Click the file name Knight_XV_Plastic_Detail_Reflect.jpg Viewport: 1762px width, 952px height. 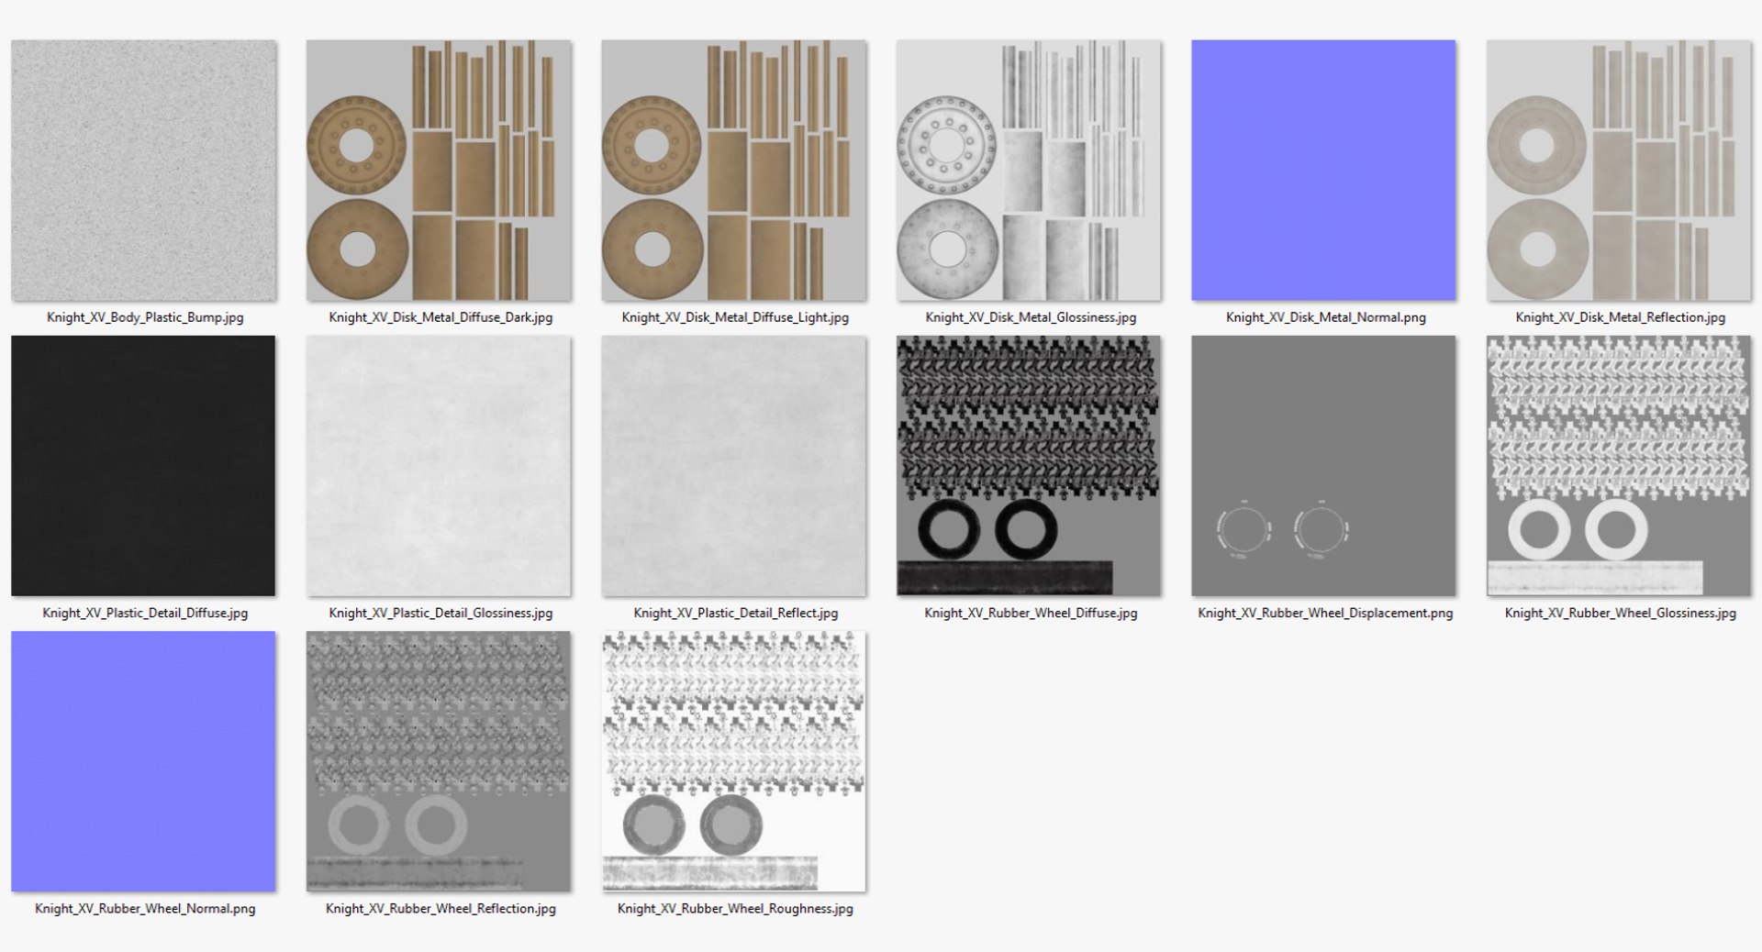pyautogui.click(x=735, y=613)
